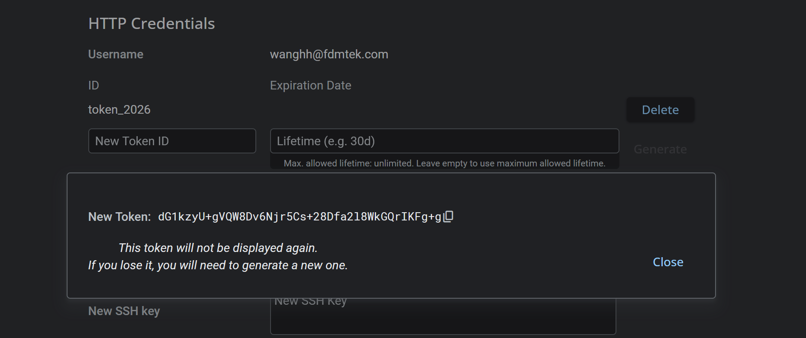Click the "If you lose it" warning line
806x338 pixels.
[218, 265]
